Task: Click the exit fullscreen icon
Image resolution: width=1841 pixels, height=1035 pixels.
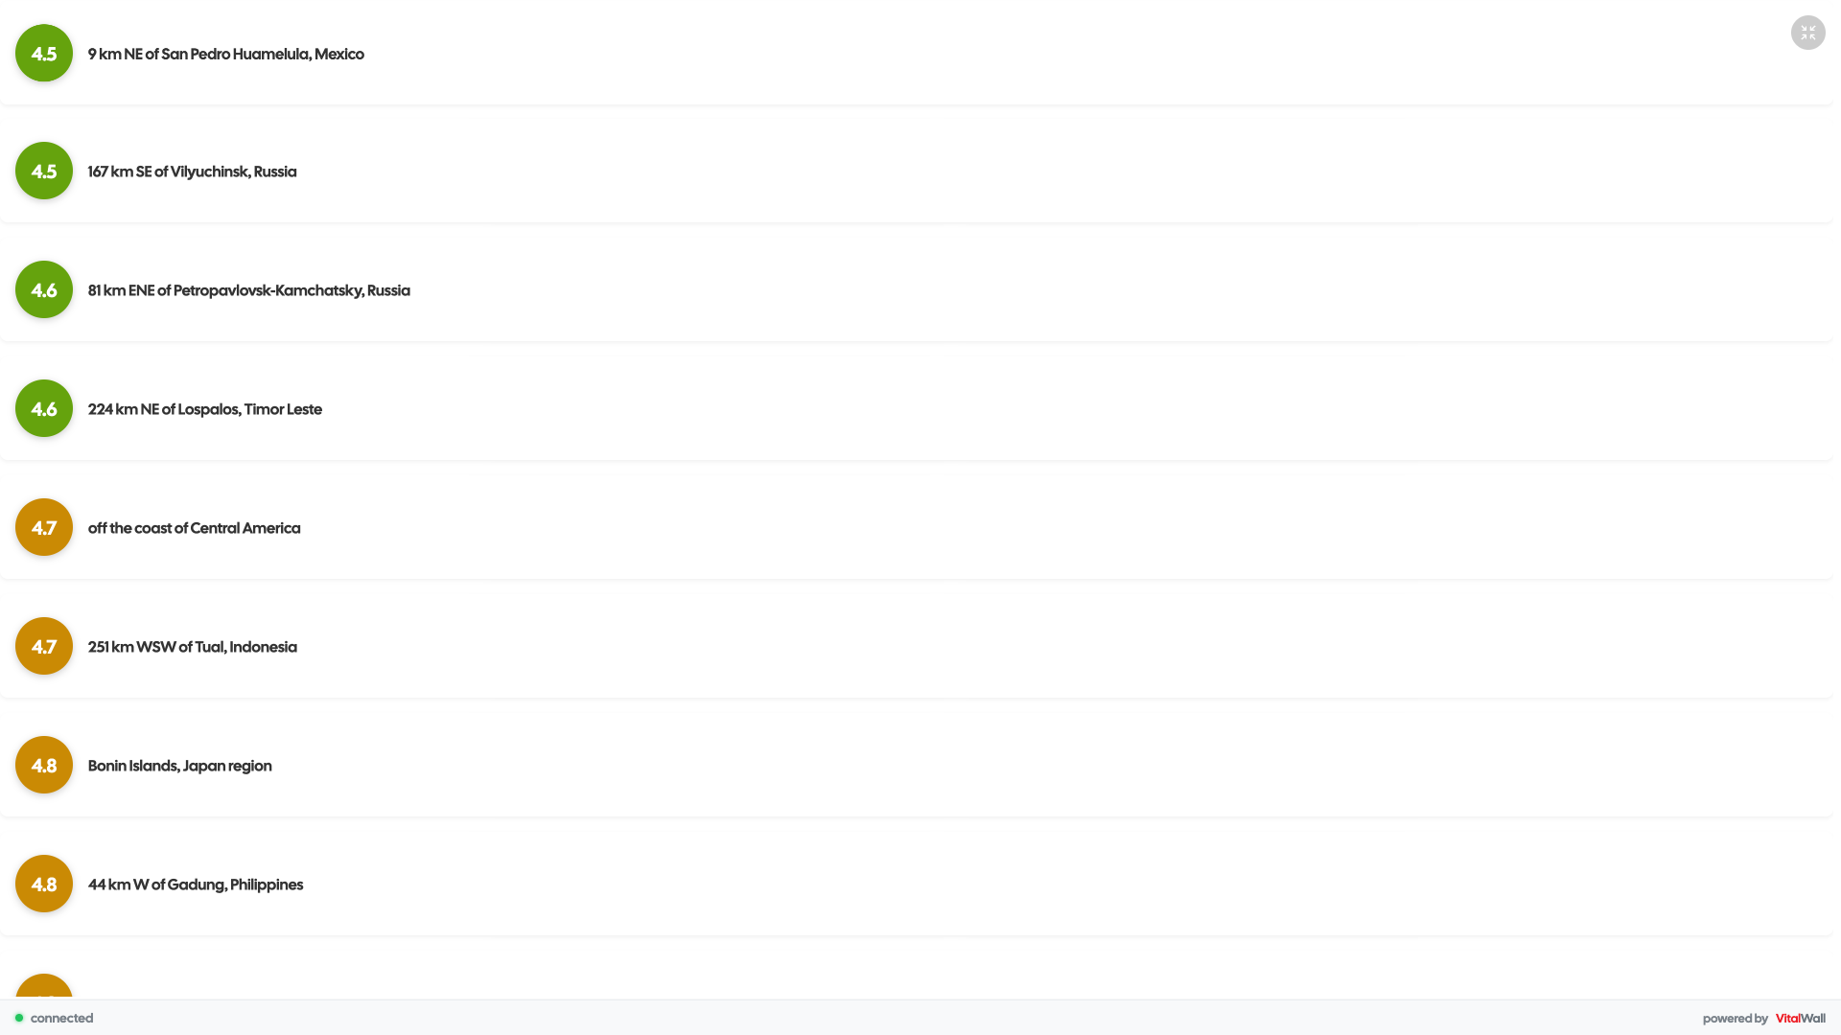Action: point(1807,33)
